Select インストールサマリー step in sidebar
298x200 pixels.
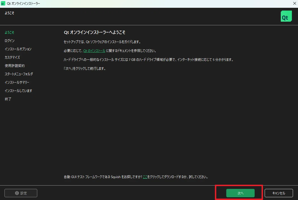point(17,82)
